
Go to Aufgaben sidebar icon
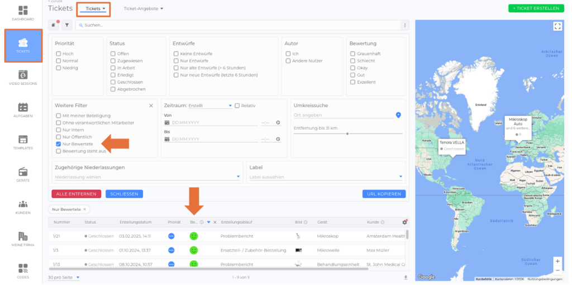(23, 110)
